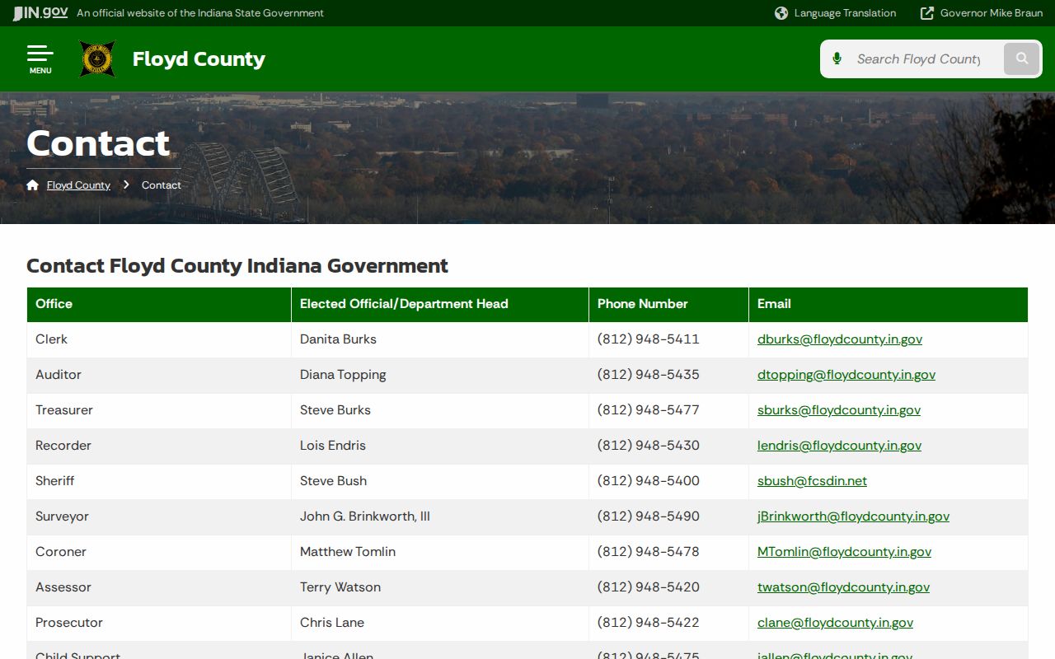The image size is (1055, 659).
Task: Select phone number (812) 948-5420
Action: tap(649, 587)
